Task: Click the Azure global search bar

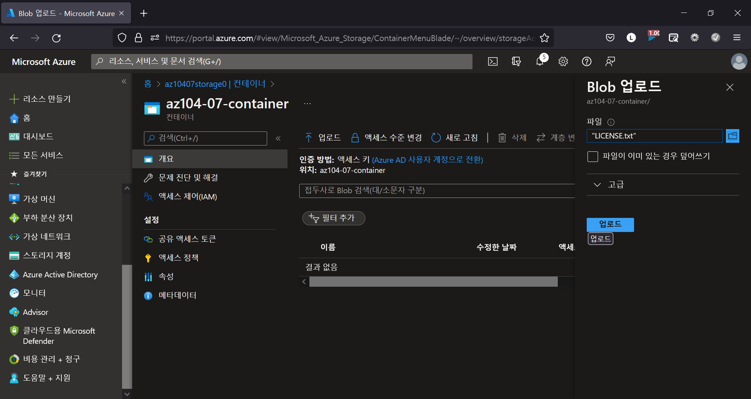Action: click(x=282, y=62)
